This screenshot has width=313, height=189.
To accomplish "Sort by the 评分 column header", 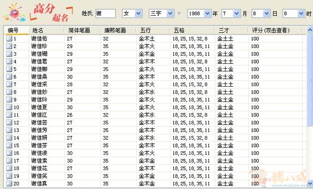I will coord(275,30).
